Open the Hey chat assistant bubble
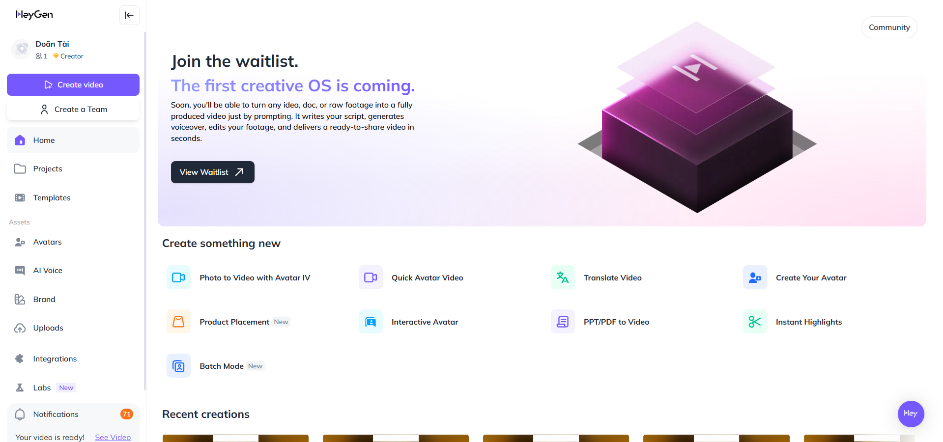This screenshot has height=442, width=943. point(911,414)
